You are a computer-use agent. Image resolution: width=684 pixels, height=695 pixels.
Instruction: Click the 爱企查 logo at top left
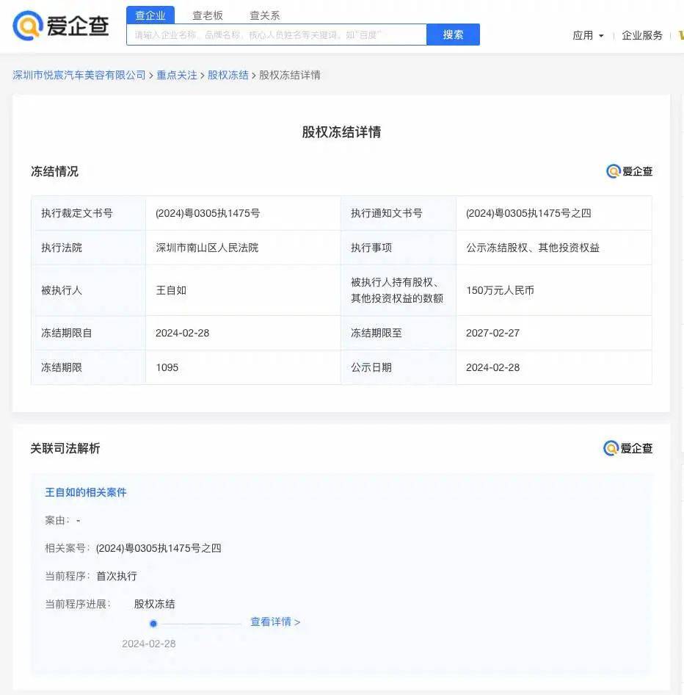[x=61, y=26]
